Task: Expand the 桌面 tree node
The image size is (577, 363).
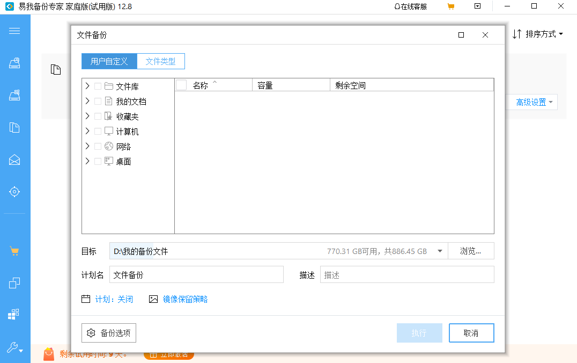Action: pyautogui.click(x=87, y=161)
